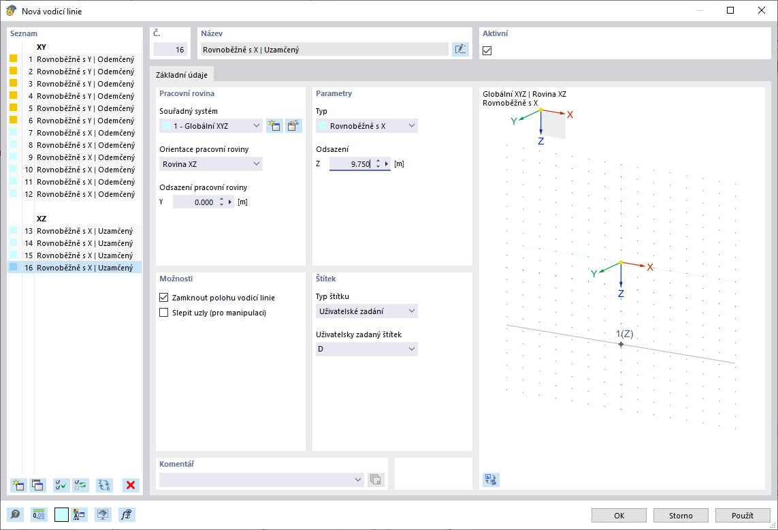Enable Slepit uzly (pro manipulaci)
Viewport: 778px width, 530px height.
click(x=164, y=313)
